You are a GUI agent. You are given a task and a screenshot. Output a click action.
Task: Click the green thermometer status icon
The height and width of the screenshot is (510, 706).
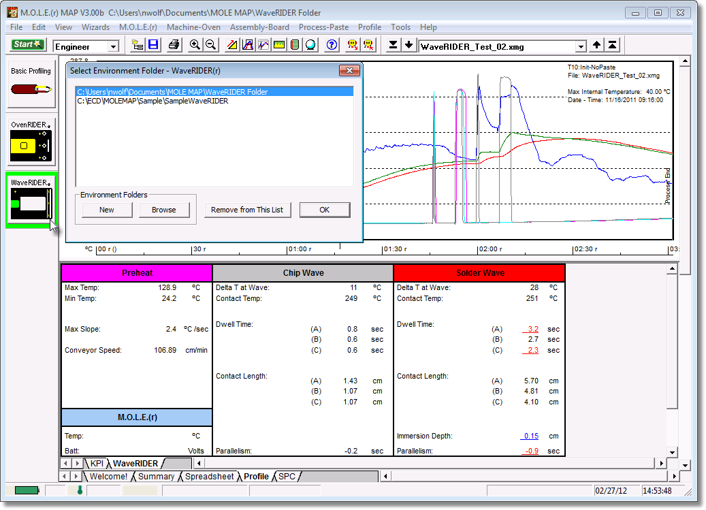click(x=80, y=490)
